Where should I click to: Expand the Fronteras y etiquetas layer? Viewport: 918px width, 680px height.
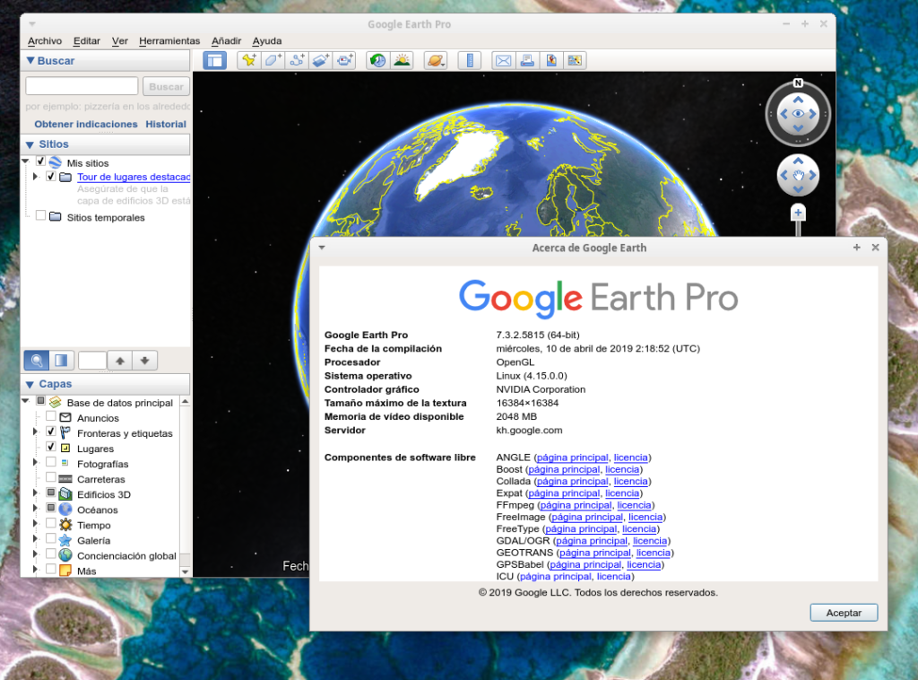point(36,432)
